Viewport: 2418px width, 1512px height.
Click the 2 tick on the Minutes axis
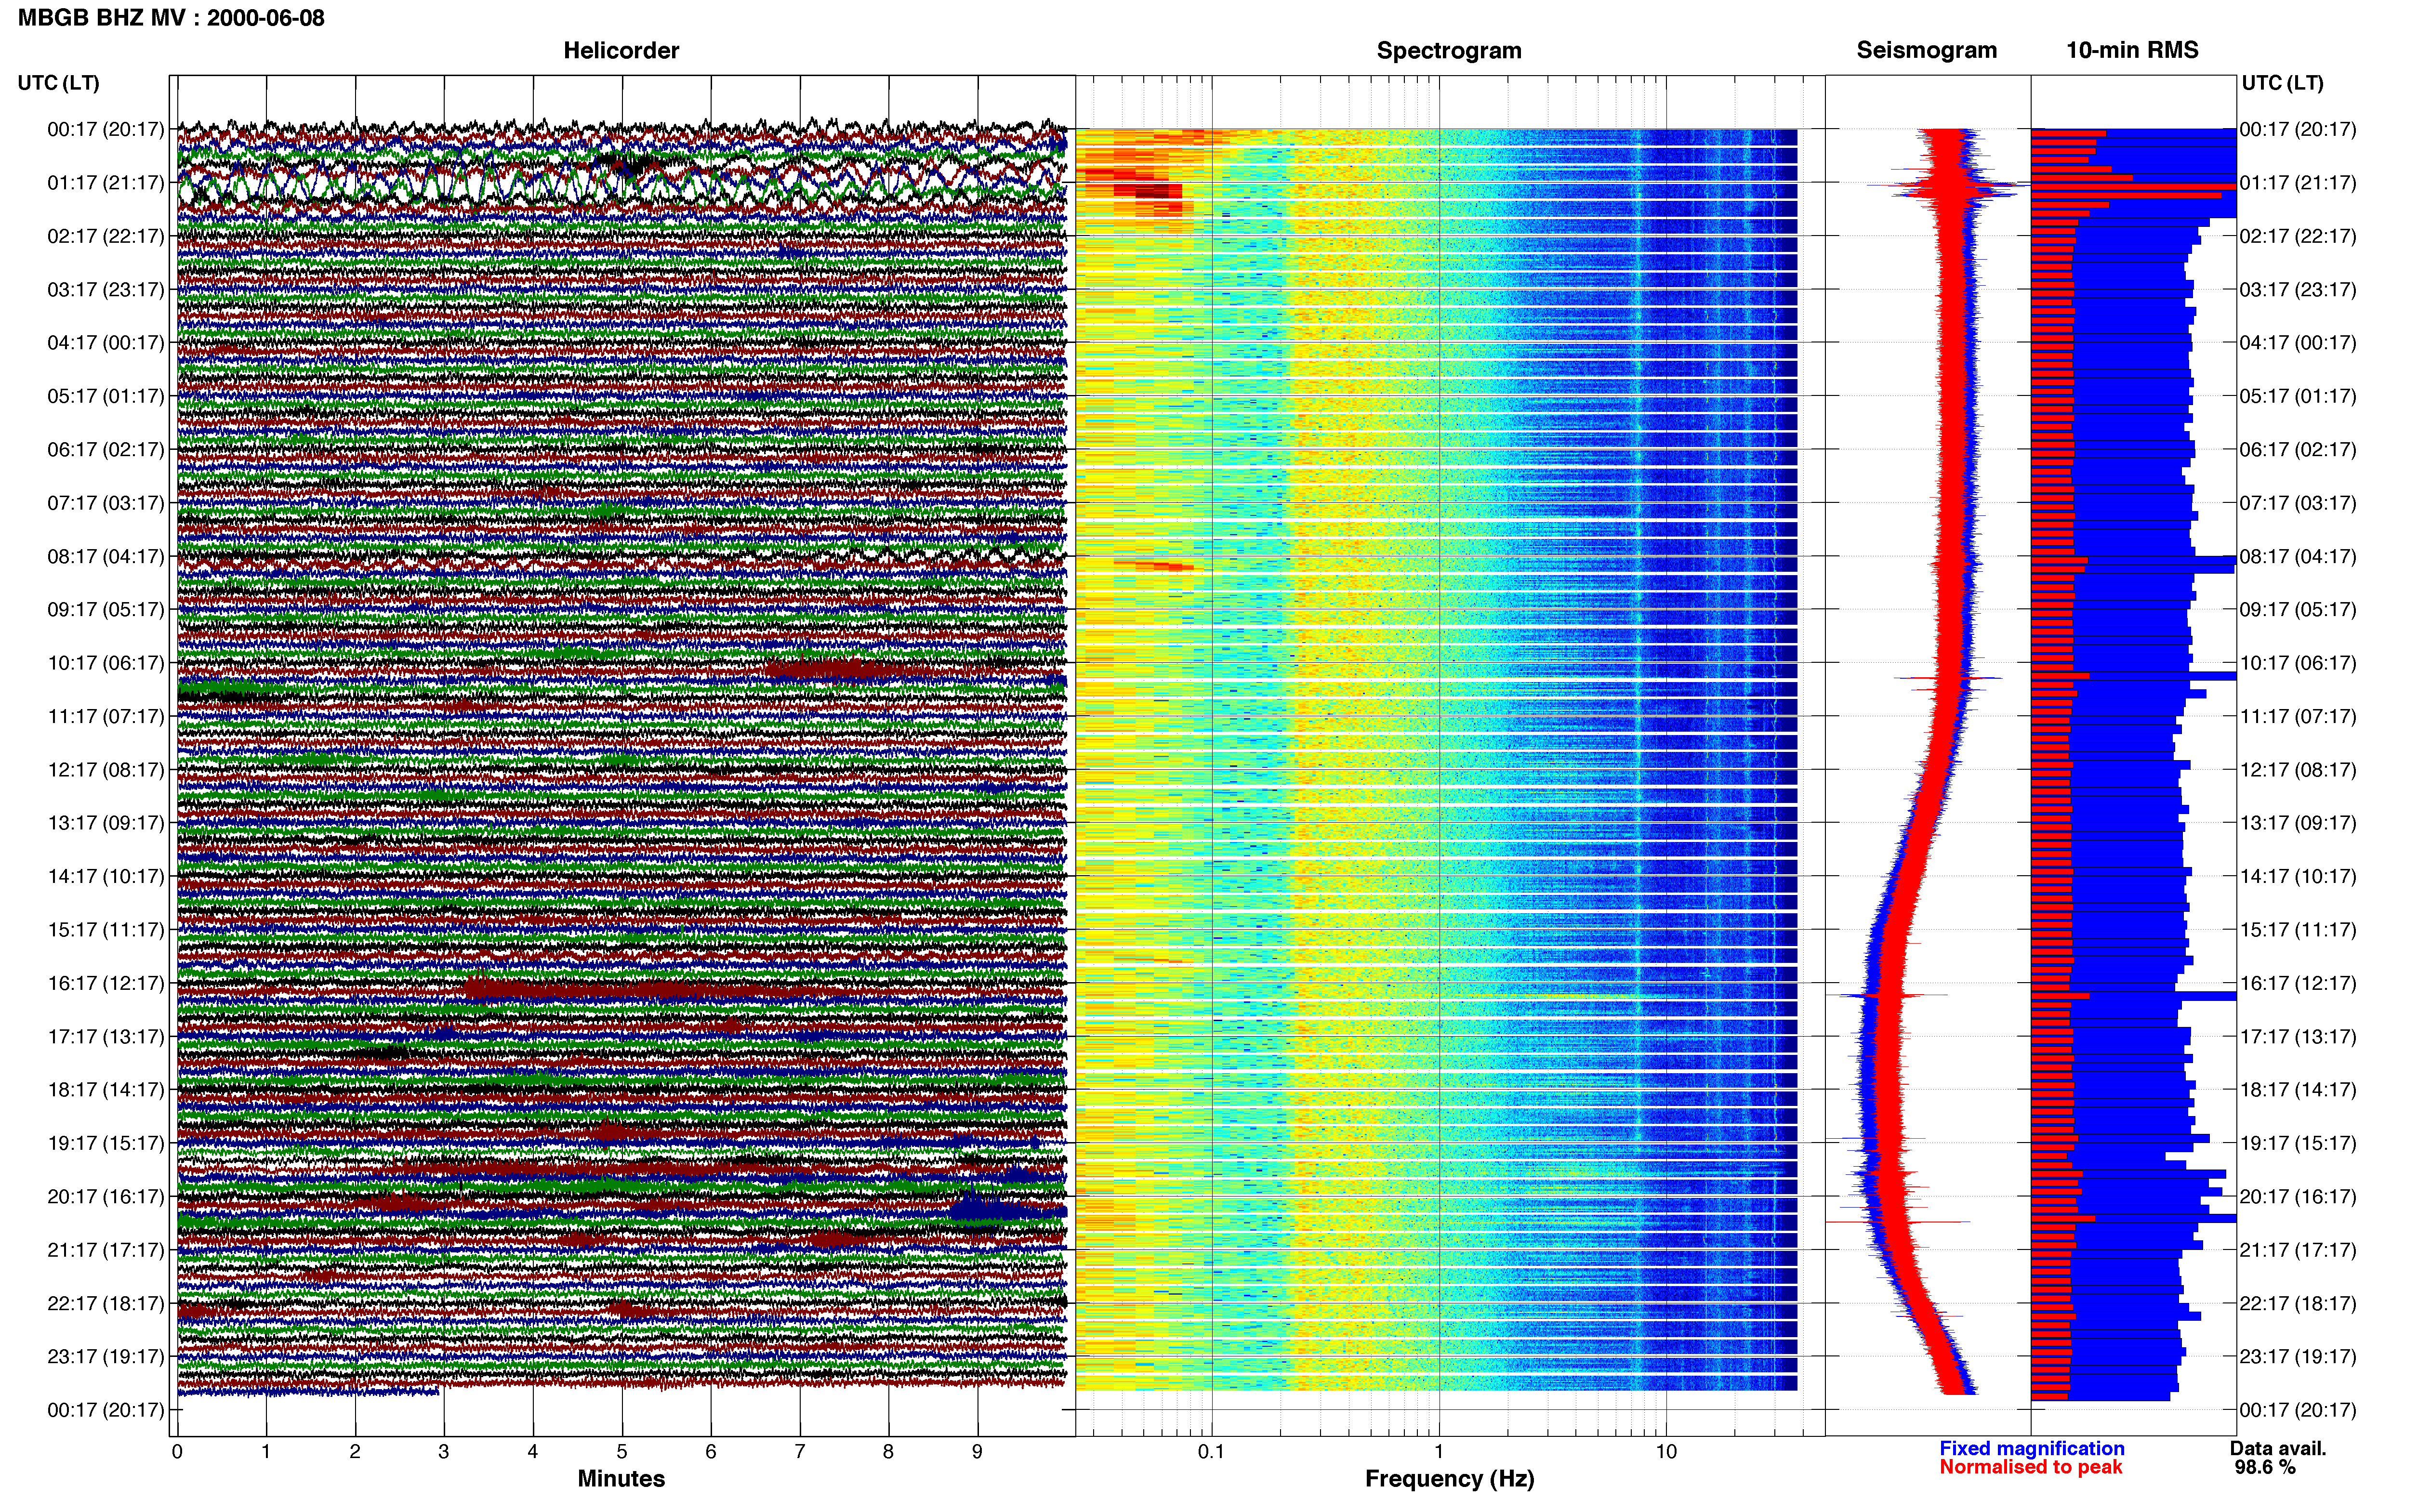[355, 1451]
